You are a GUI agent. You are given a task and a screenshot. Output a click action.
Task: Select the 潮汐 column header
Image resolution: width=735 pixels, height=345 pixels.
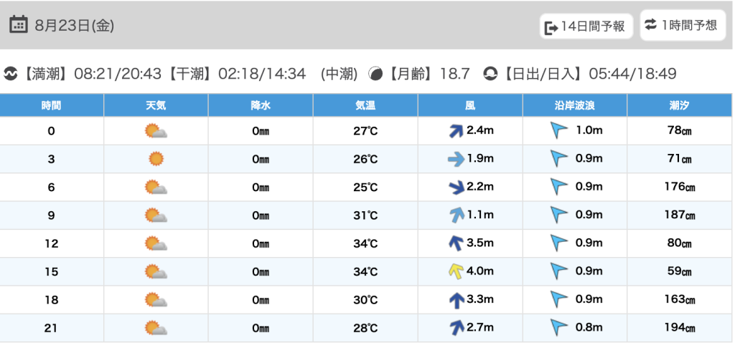pyautogui.click(x=679, y=105)
